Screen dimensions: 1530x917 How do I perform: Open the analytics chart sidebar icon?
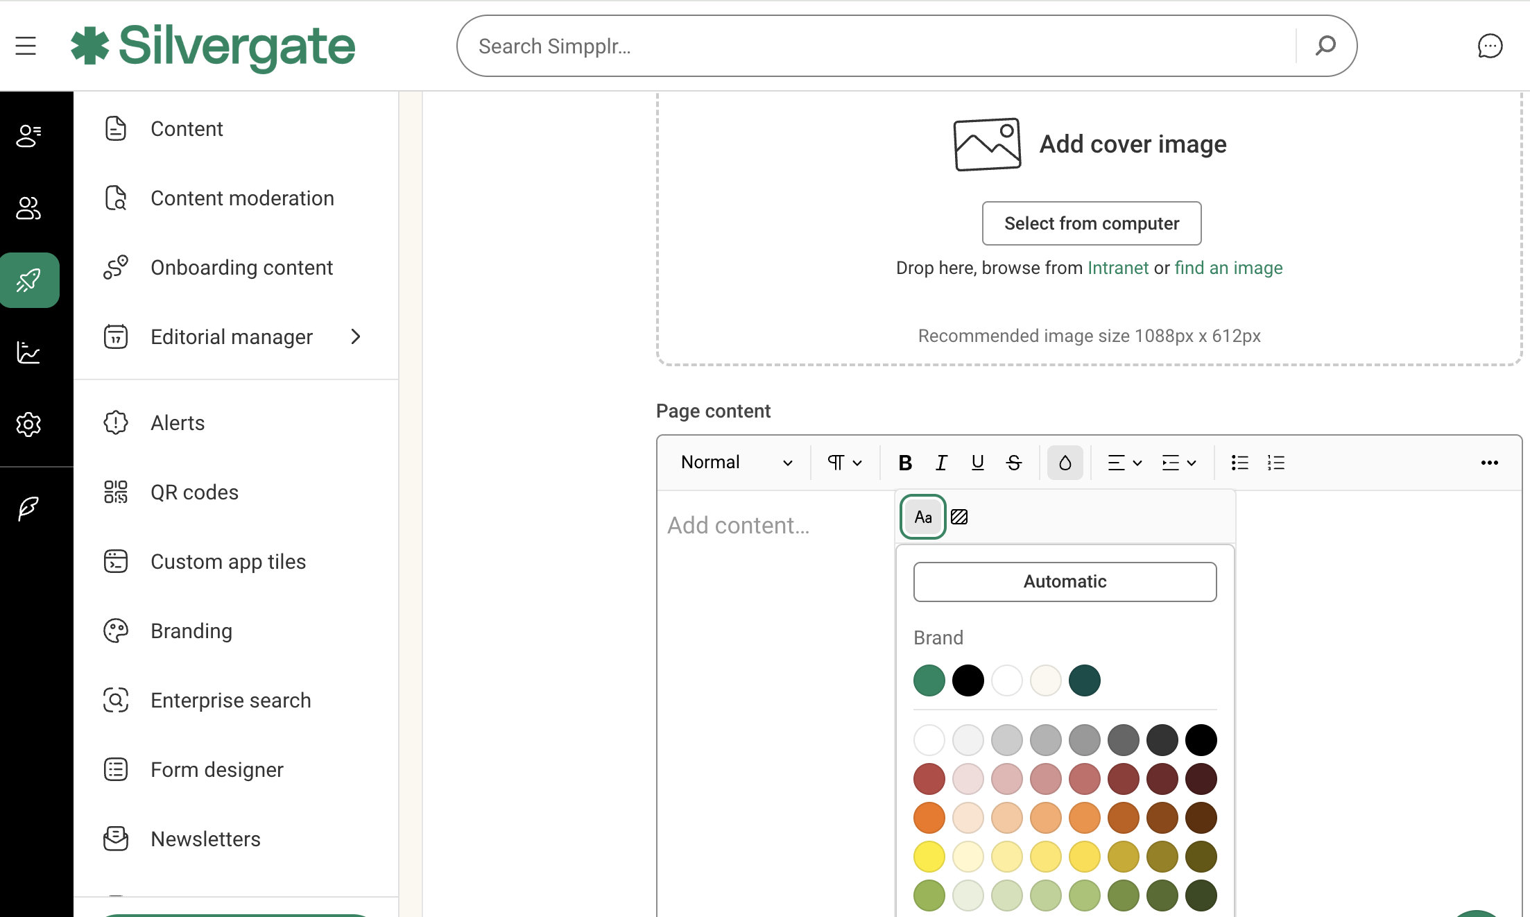pyautogui.click(x=28, y=352)
